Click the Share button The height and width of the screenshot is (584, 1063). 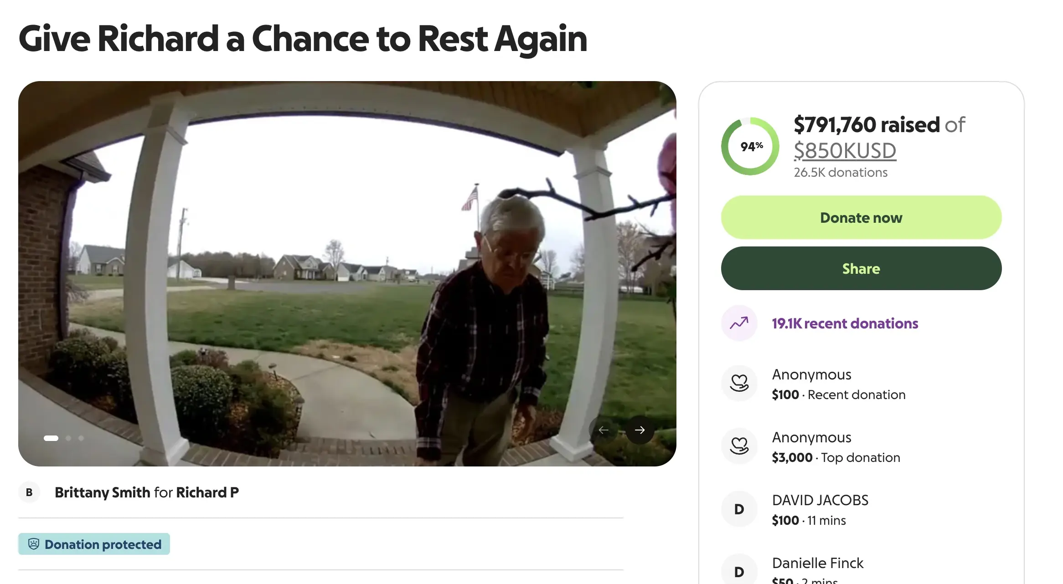pyautogui.click(x=861, y=268)
